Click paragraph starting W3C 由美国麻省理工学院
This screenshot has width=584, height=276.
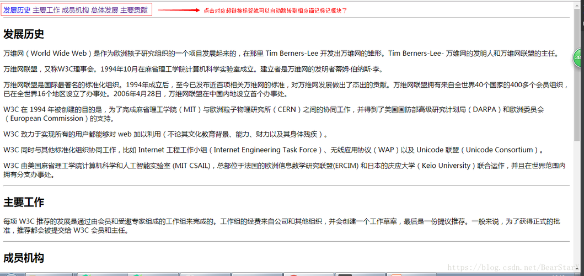coord(285,170)
